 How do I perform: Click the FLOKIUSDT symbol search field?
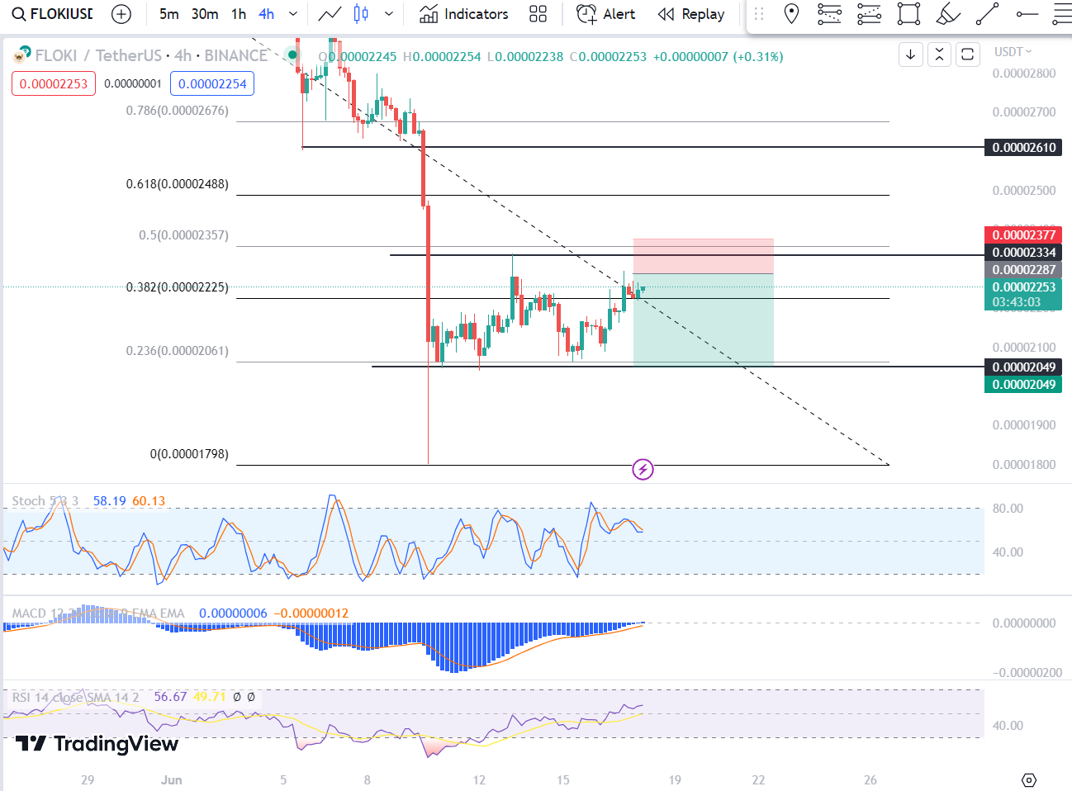pyautogui.click(x=53, y=14)
